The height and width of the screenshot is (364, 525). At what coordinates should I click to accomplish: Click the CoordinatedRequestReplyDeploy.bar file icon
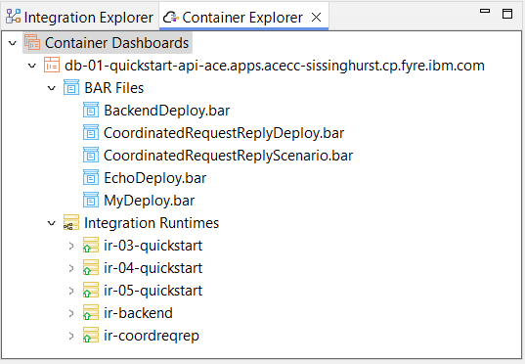pyautogui.click(x=91, y=132)
